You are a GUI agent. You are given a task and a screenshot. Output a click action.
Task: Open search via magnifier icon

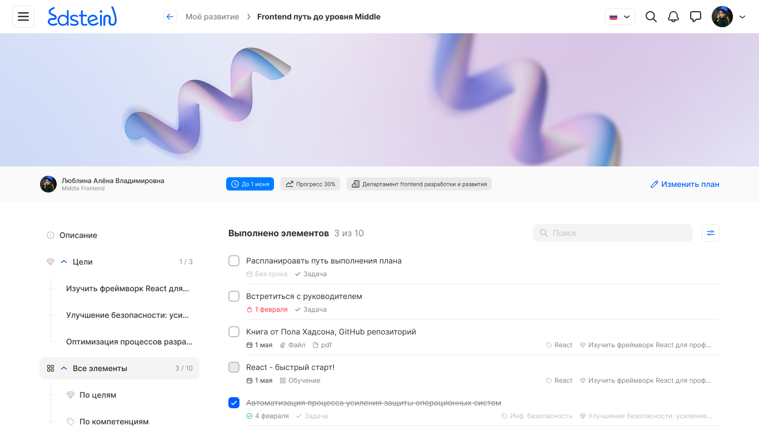point(651,17)
